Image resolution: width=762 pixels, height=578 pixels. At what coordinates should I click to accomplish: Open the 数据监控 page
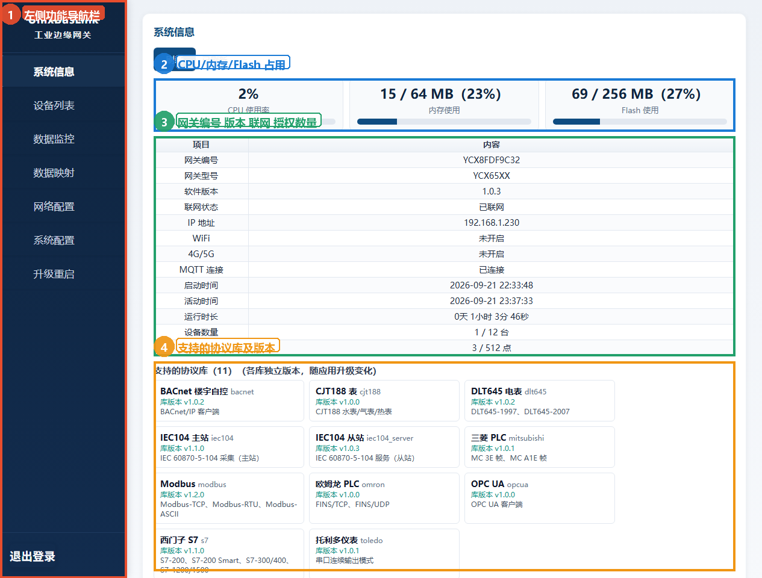click(64, 139)
